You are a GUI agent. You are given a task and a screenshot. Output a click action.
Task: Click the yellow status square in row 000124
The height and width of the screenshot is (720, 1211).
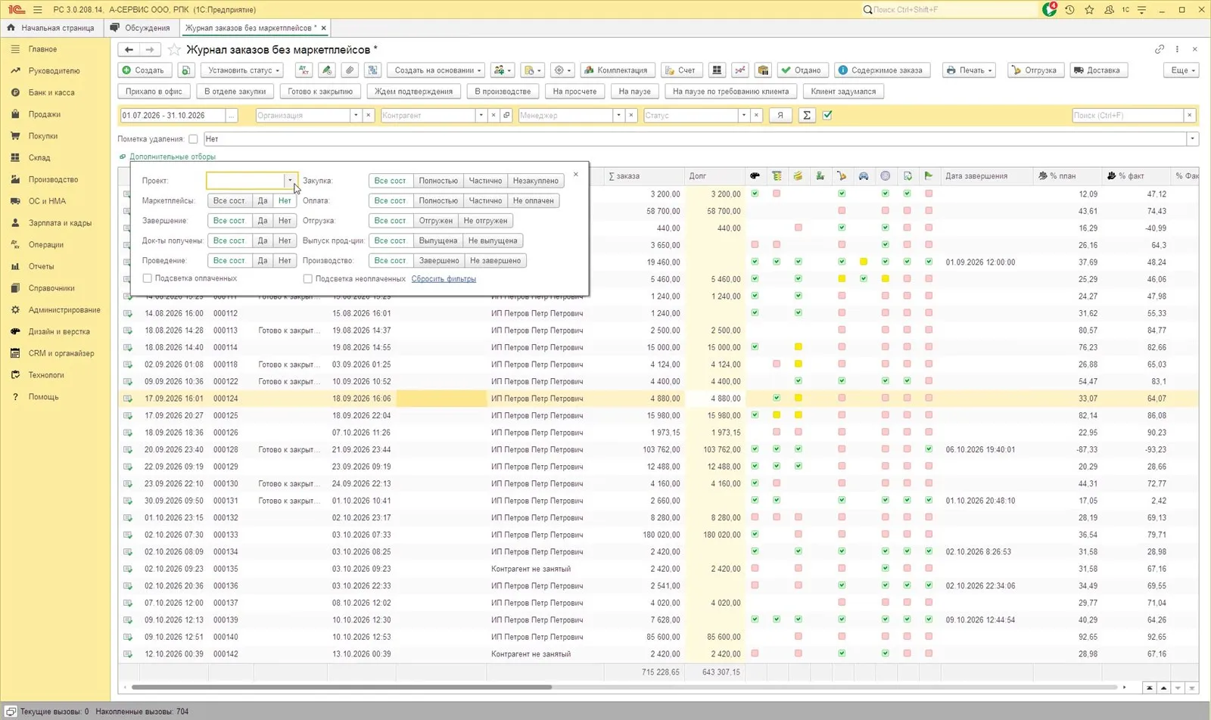tap(799, 399)
